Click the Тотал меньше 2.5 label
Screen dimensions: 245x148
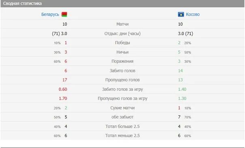tap(122, 135)
